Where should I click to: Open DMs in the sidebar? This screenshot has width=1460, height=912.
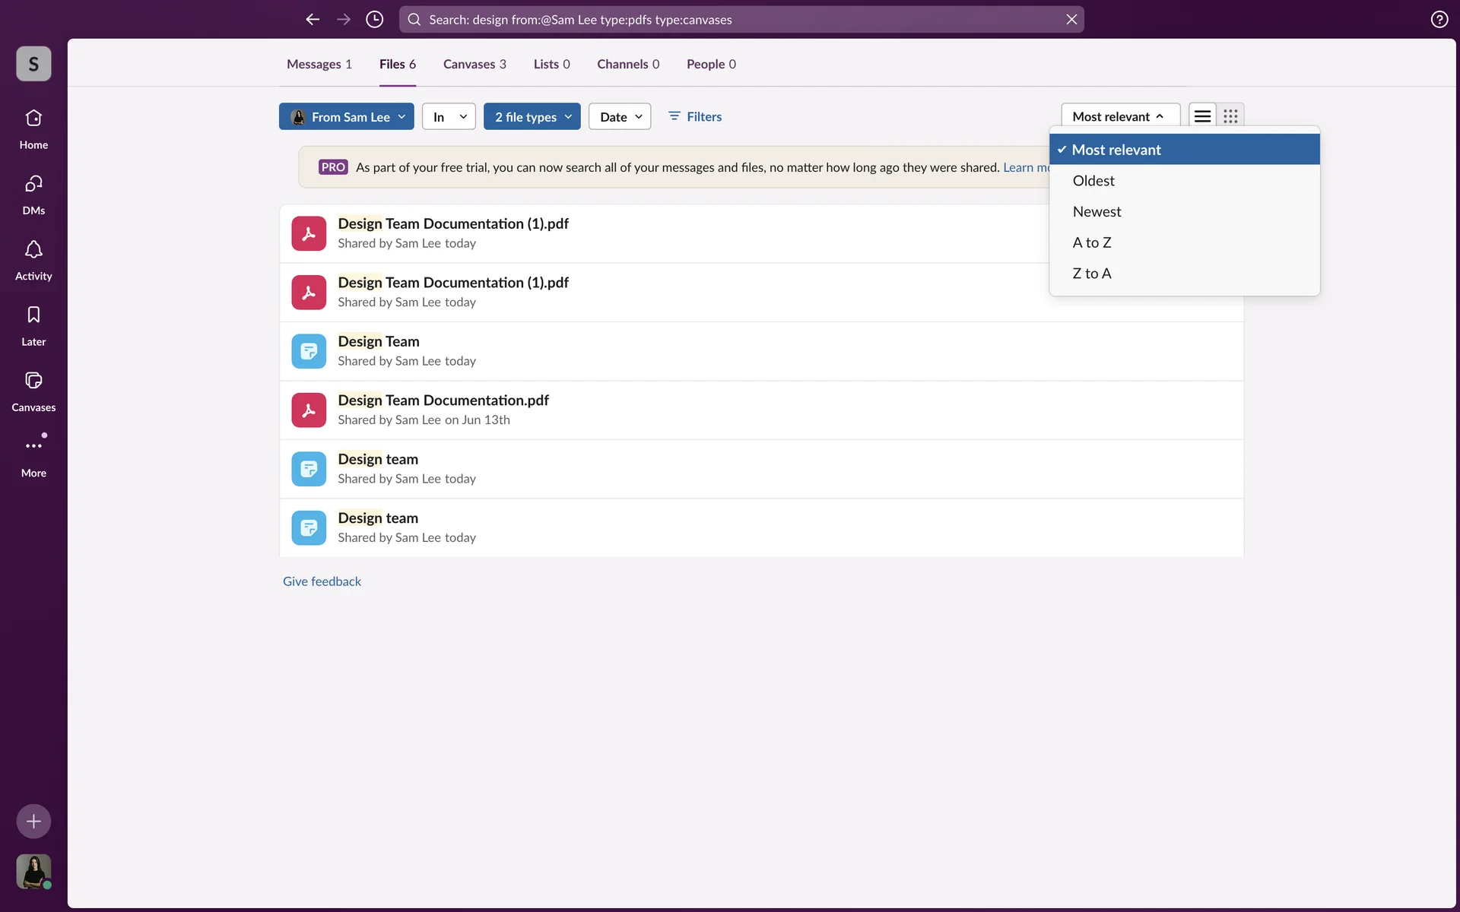[33, 194]
